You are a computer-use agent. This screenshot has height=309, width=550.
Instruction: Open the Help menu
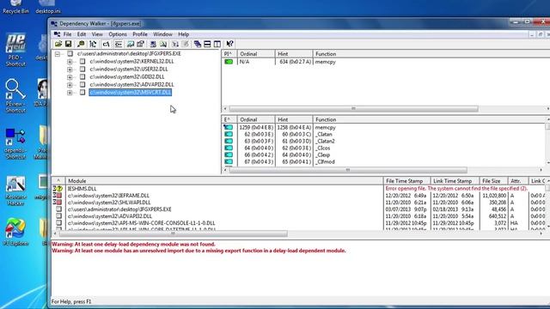(183, 34)
